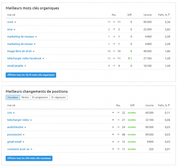Open the 'powerpoint' keyword link
178x168 pixels.
point(14,134)
